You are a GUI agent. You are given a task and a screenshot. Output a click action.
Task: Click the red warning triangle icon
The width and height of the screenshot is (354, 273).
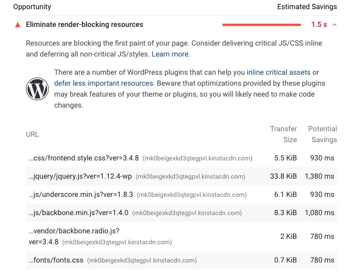pyautogui.click(x=18, y=25)
